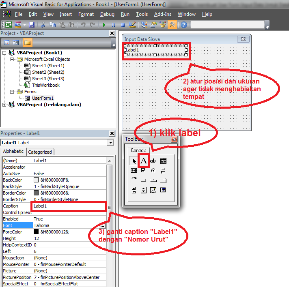Screen dimensions: 289x287
Task: Click the Reset stop icon
Action: tap(123, 25)
